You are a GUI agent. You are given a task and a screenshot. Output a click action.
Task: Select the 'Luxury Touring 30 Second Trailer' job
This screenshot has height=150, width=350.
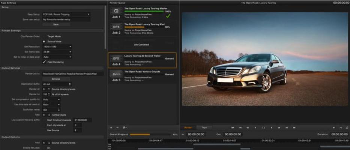(x=142, y=60)
